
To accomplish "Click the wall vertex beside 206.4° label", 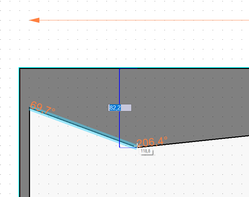I will (x=136, y=147).
